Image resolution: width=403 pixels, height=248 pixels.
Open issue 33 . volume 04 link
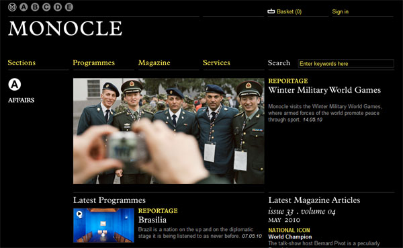pyautogui.click(x=302, y=212)
